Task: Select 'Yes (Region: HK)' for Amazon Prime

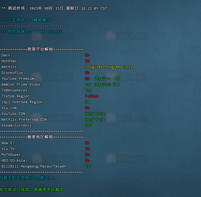Action: (103, 84)
